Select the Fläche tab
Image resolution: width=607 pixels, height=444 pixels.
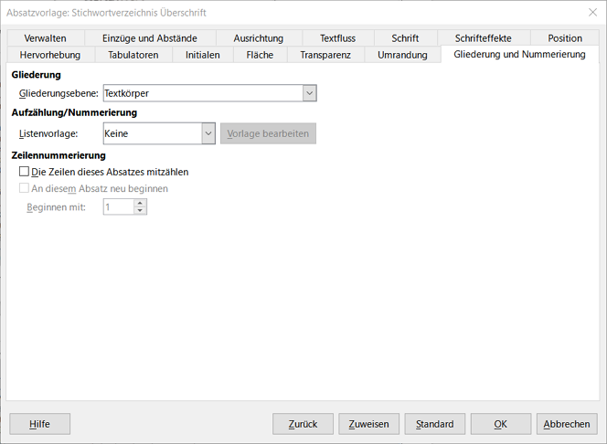(260, 55)
